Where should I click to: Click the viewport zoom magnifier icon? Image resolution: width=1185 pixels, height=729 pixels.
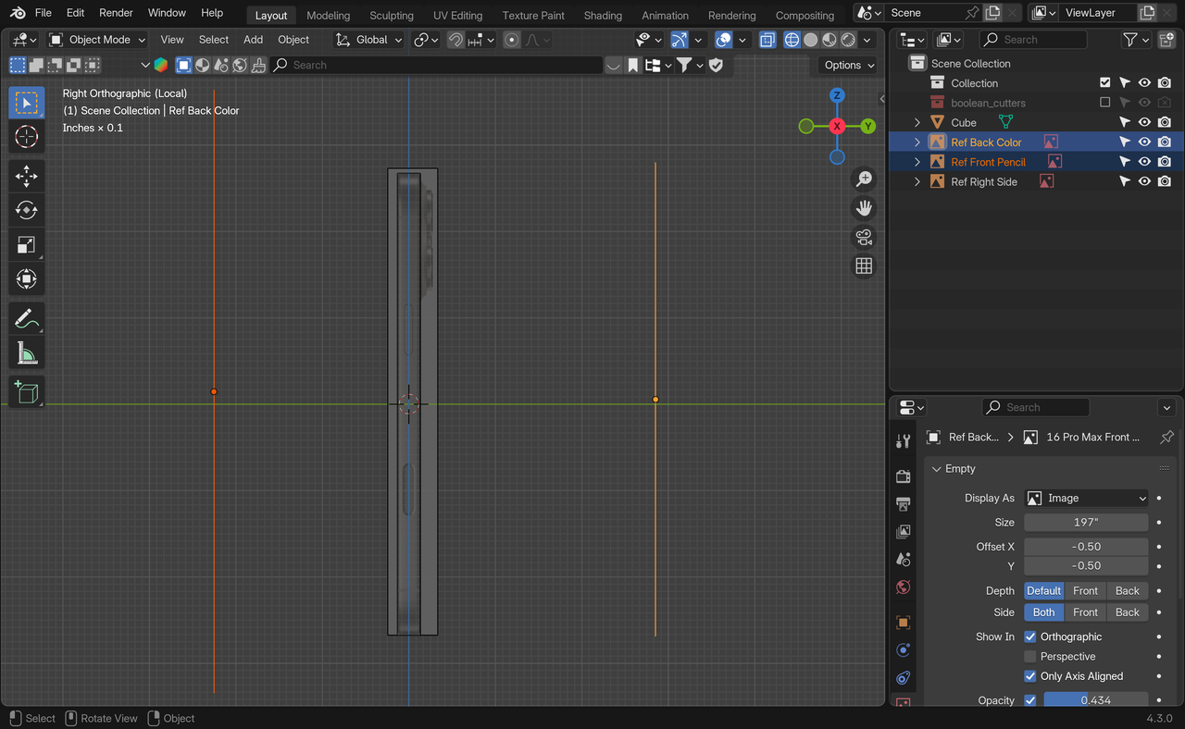pyautogui.click(x=864, y=179)
